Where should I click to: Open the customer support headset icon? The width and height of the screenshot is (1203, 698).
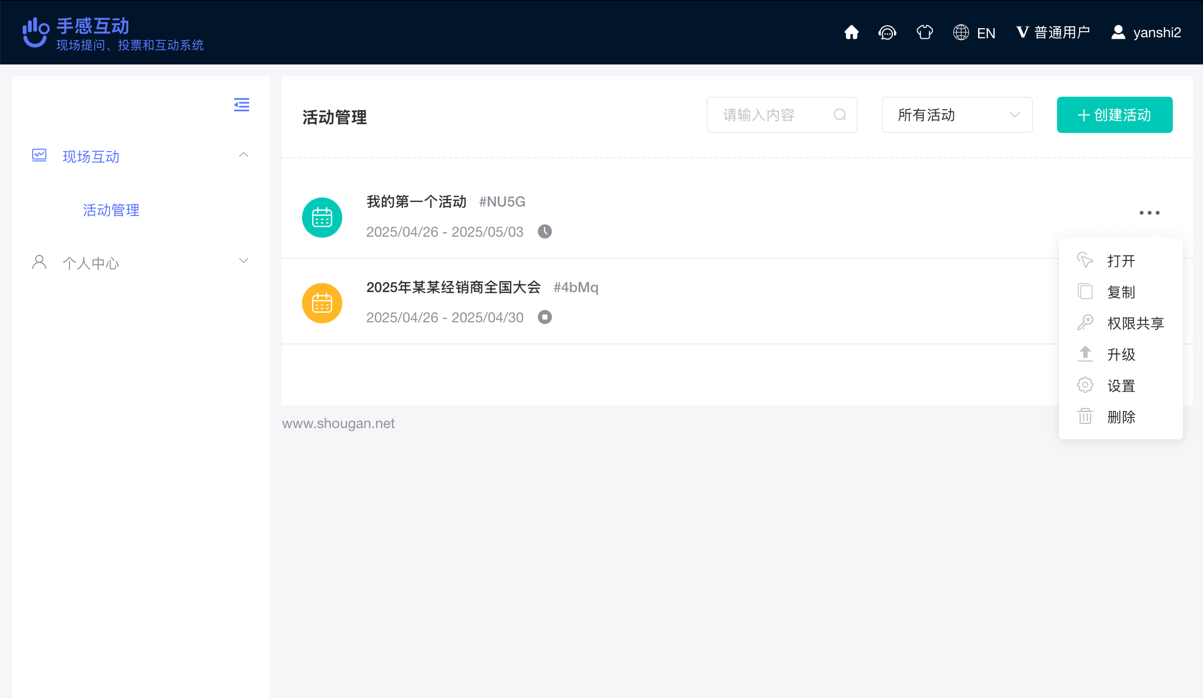click(x=887, y=32)
